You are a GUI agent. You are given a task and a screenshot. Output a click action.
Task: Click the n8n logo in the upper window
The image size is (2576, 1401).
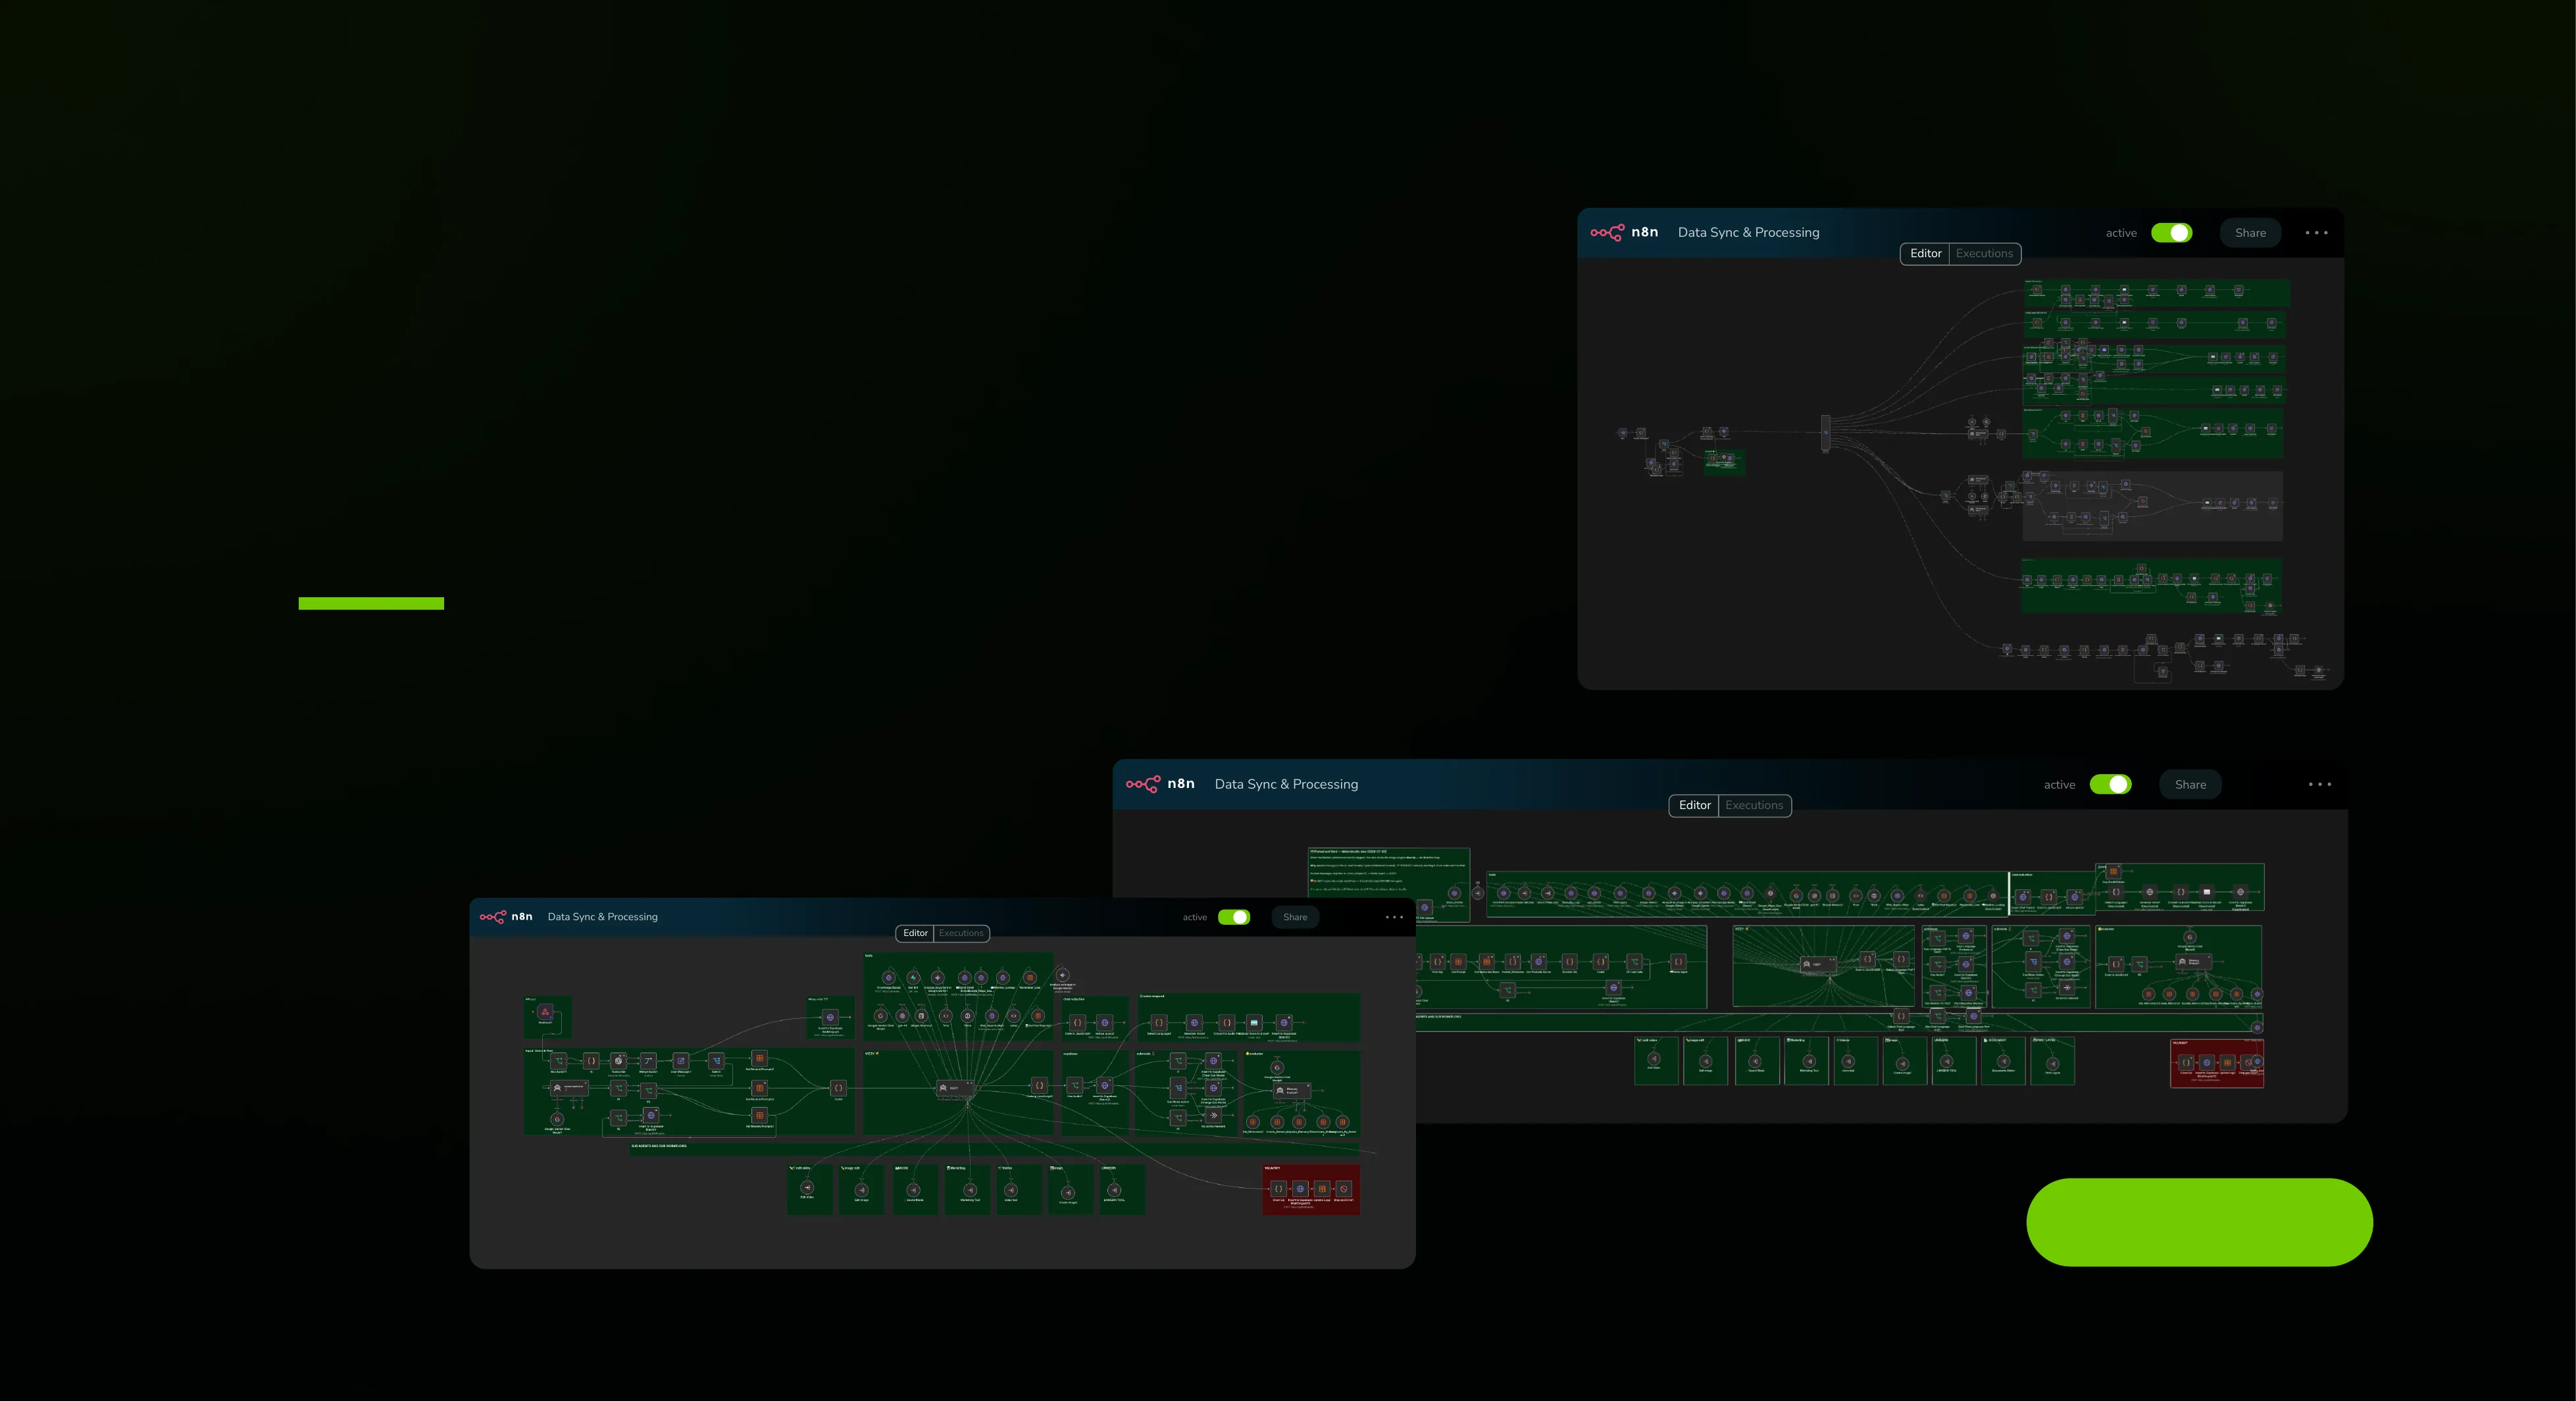click(1624, 232)
